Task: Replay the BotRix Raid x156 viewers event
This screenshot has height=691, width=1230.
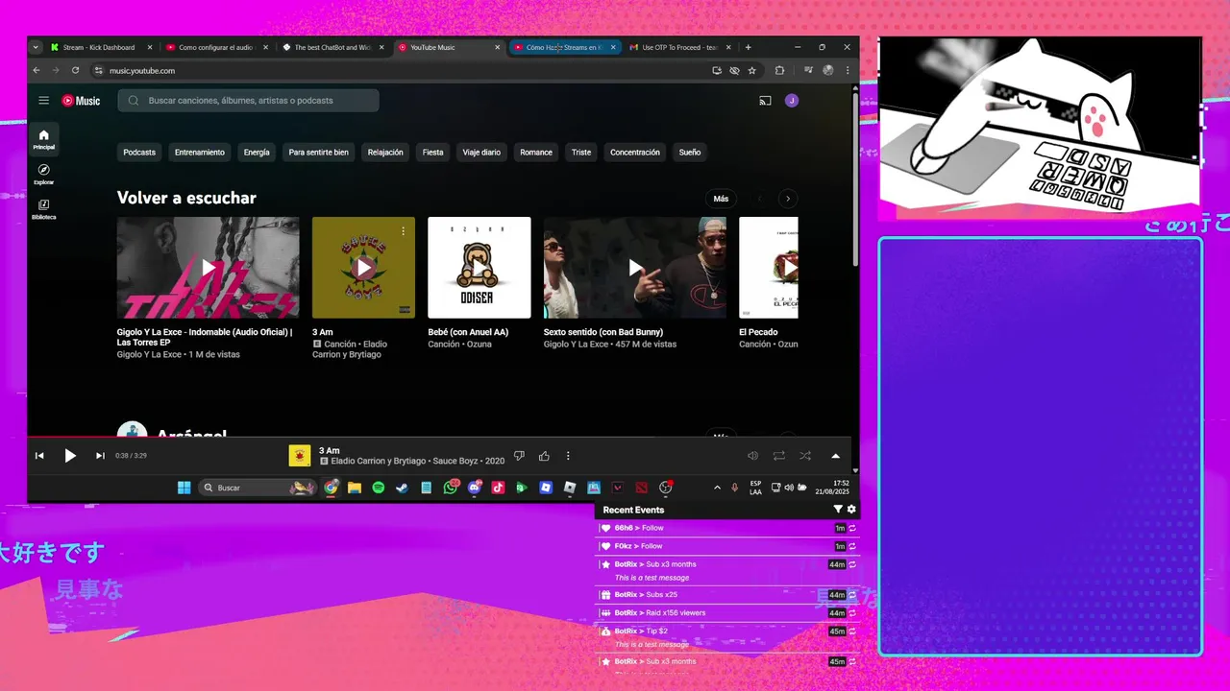Action: 852,613
